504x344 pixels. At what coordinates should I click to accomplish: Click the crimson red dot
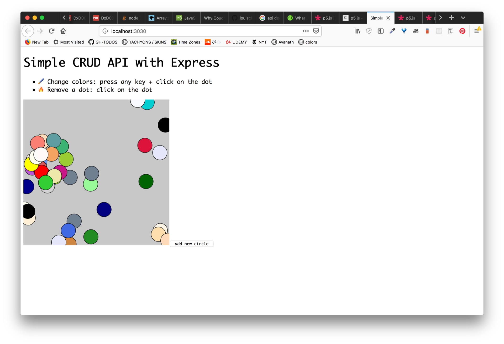(x=145, y=146)
